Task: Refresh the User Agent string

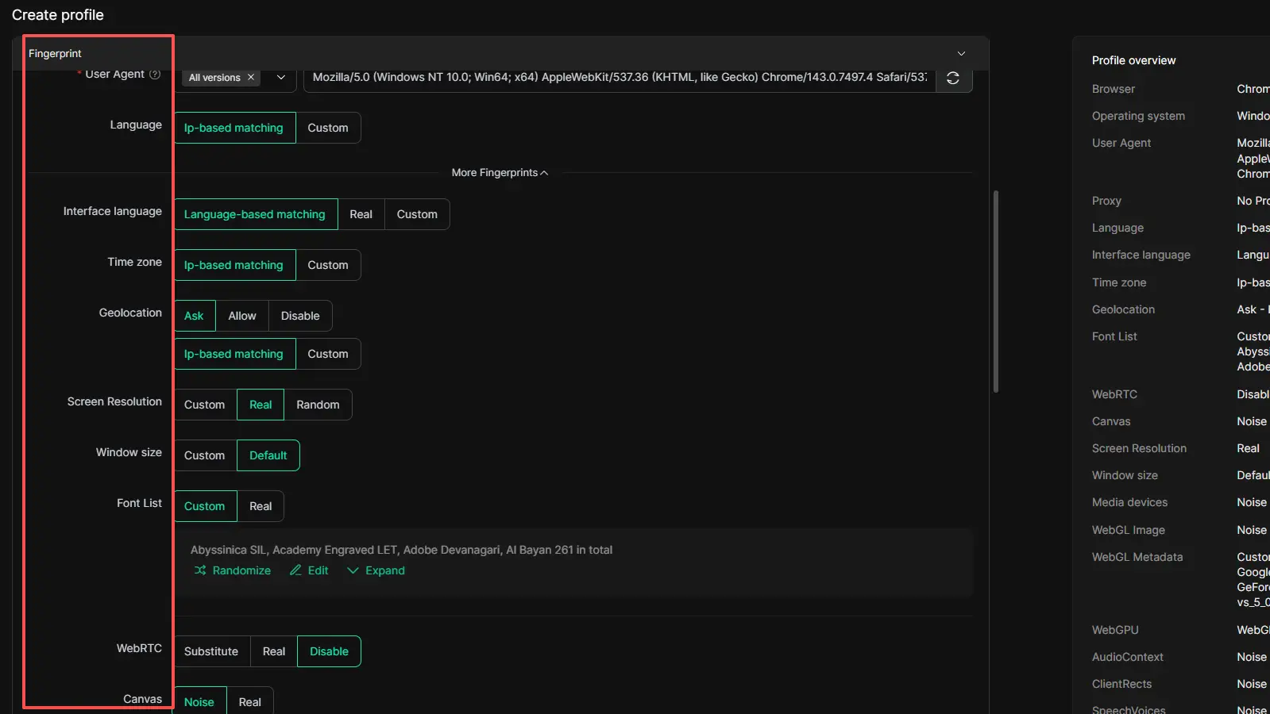Action: [x=953, y=78]
